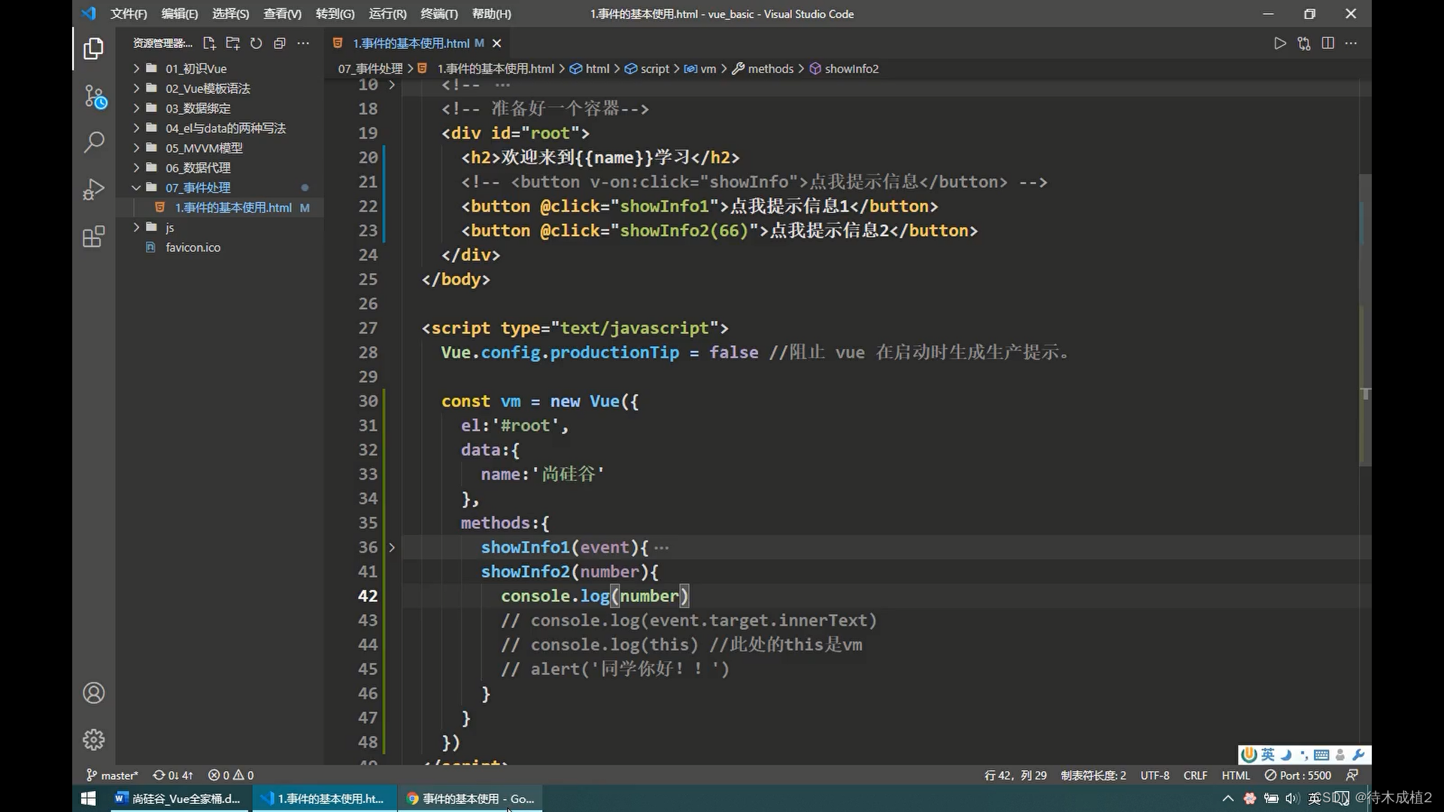Click the VS Code logo icon
This screenshot has width=1444, height=812.
point(89,14)
